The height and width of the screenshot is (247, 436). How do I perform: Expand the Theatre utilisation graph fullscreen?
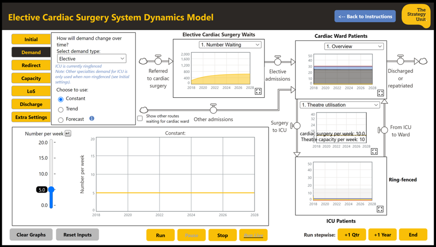pos(374,151)
